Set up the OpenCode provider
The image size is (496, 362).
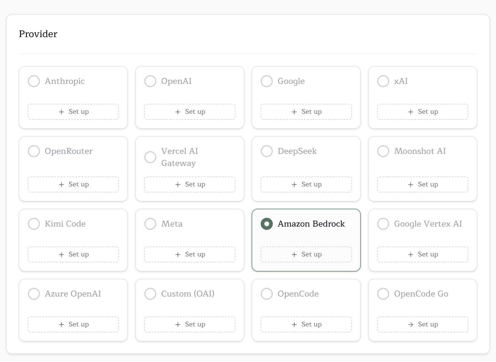click(306, 325)
